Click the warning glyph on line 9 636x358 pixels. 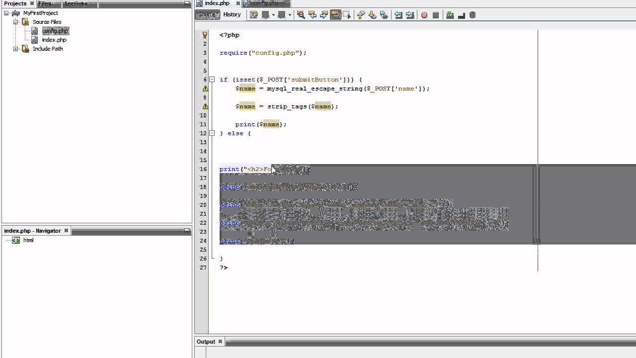pos(205,106)
